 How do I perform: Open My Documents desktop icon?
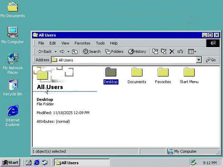(13, 9)
